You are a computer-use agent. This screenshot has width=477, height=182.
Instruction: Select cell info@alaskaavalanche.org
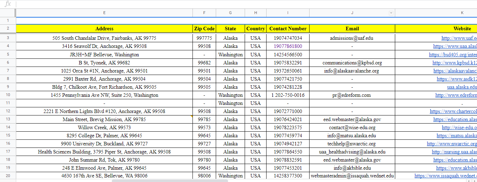click(352, 71)
